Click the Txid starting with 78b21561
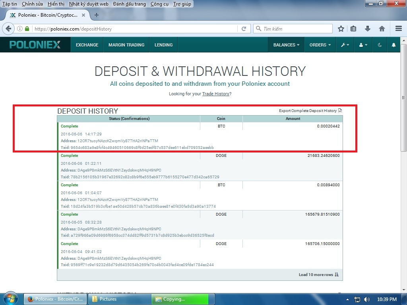This screenshot has height=305, width=407. coord(145,177)
